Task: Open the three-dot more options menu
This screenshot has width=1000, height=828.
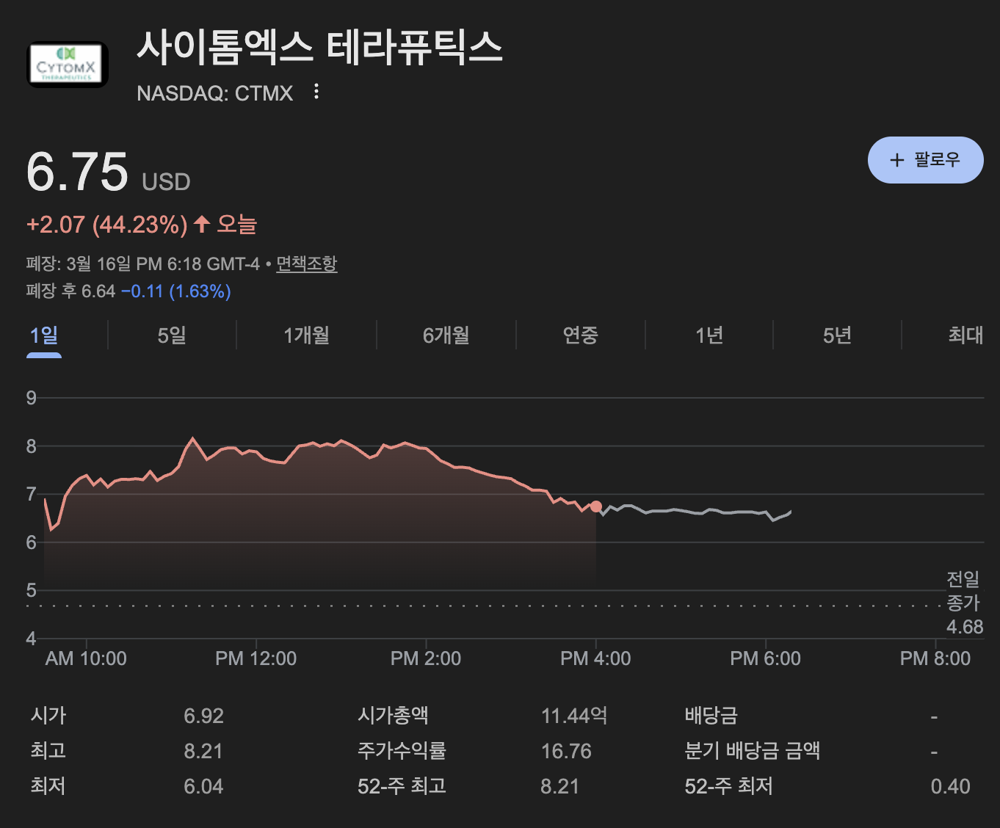Action: point(316,92)
